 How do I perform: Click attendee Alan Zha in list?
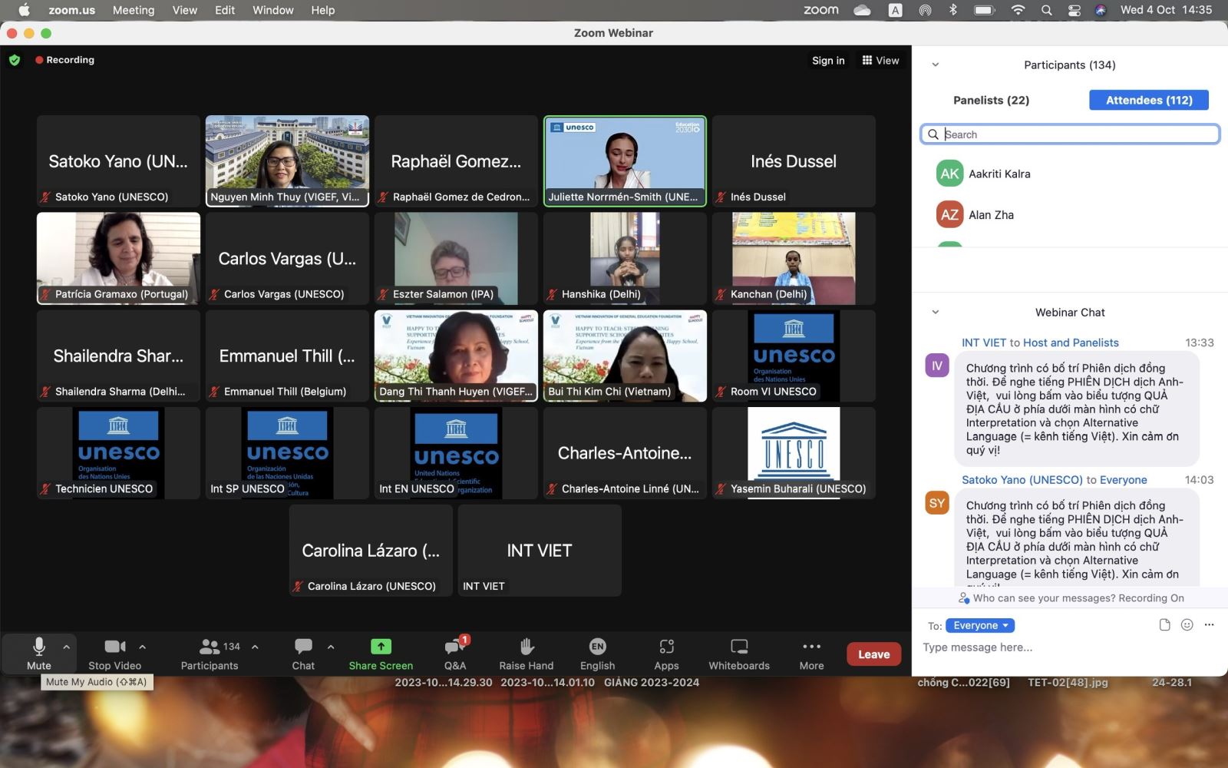coord(1070,215)
